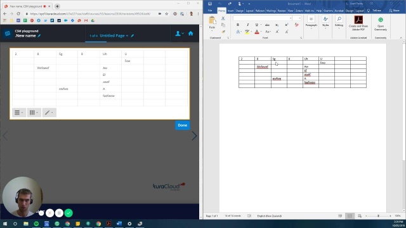Click the Cut scissors icon
The width and height of the screenshot is (406, 228).
(x=223, y=18)
